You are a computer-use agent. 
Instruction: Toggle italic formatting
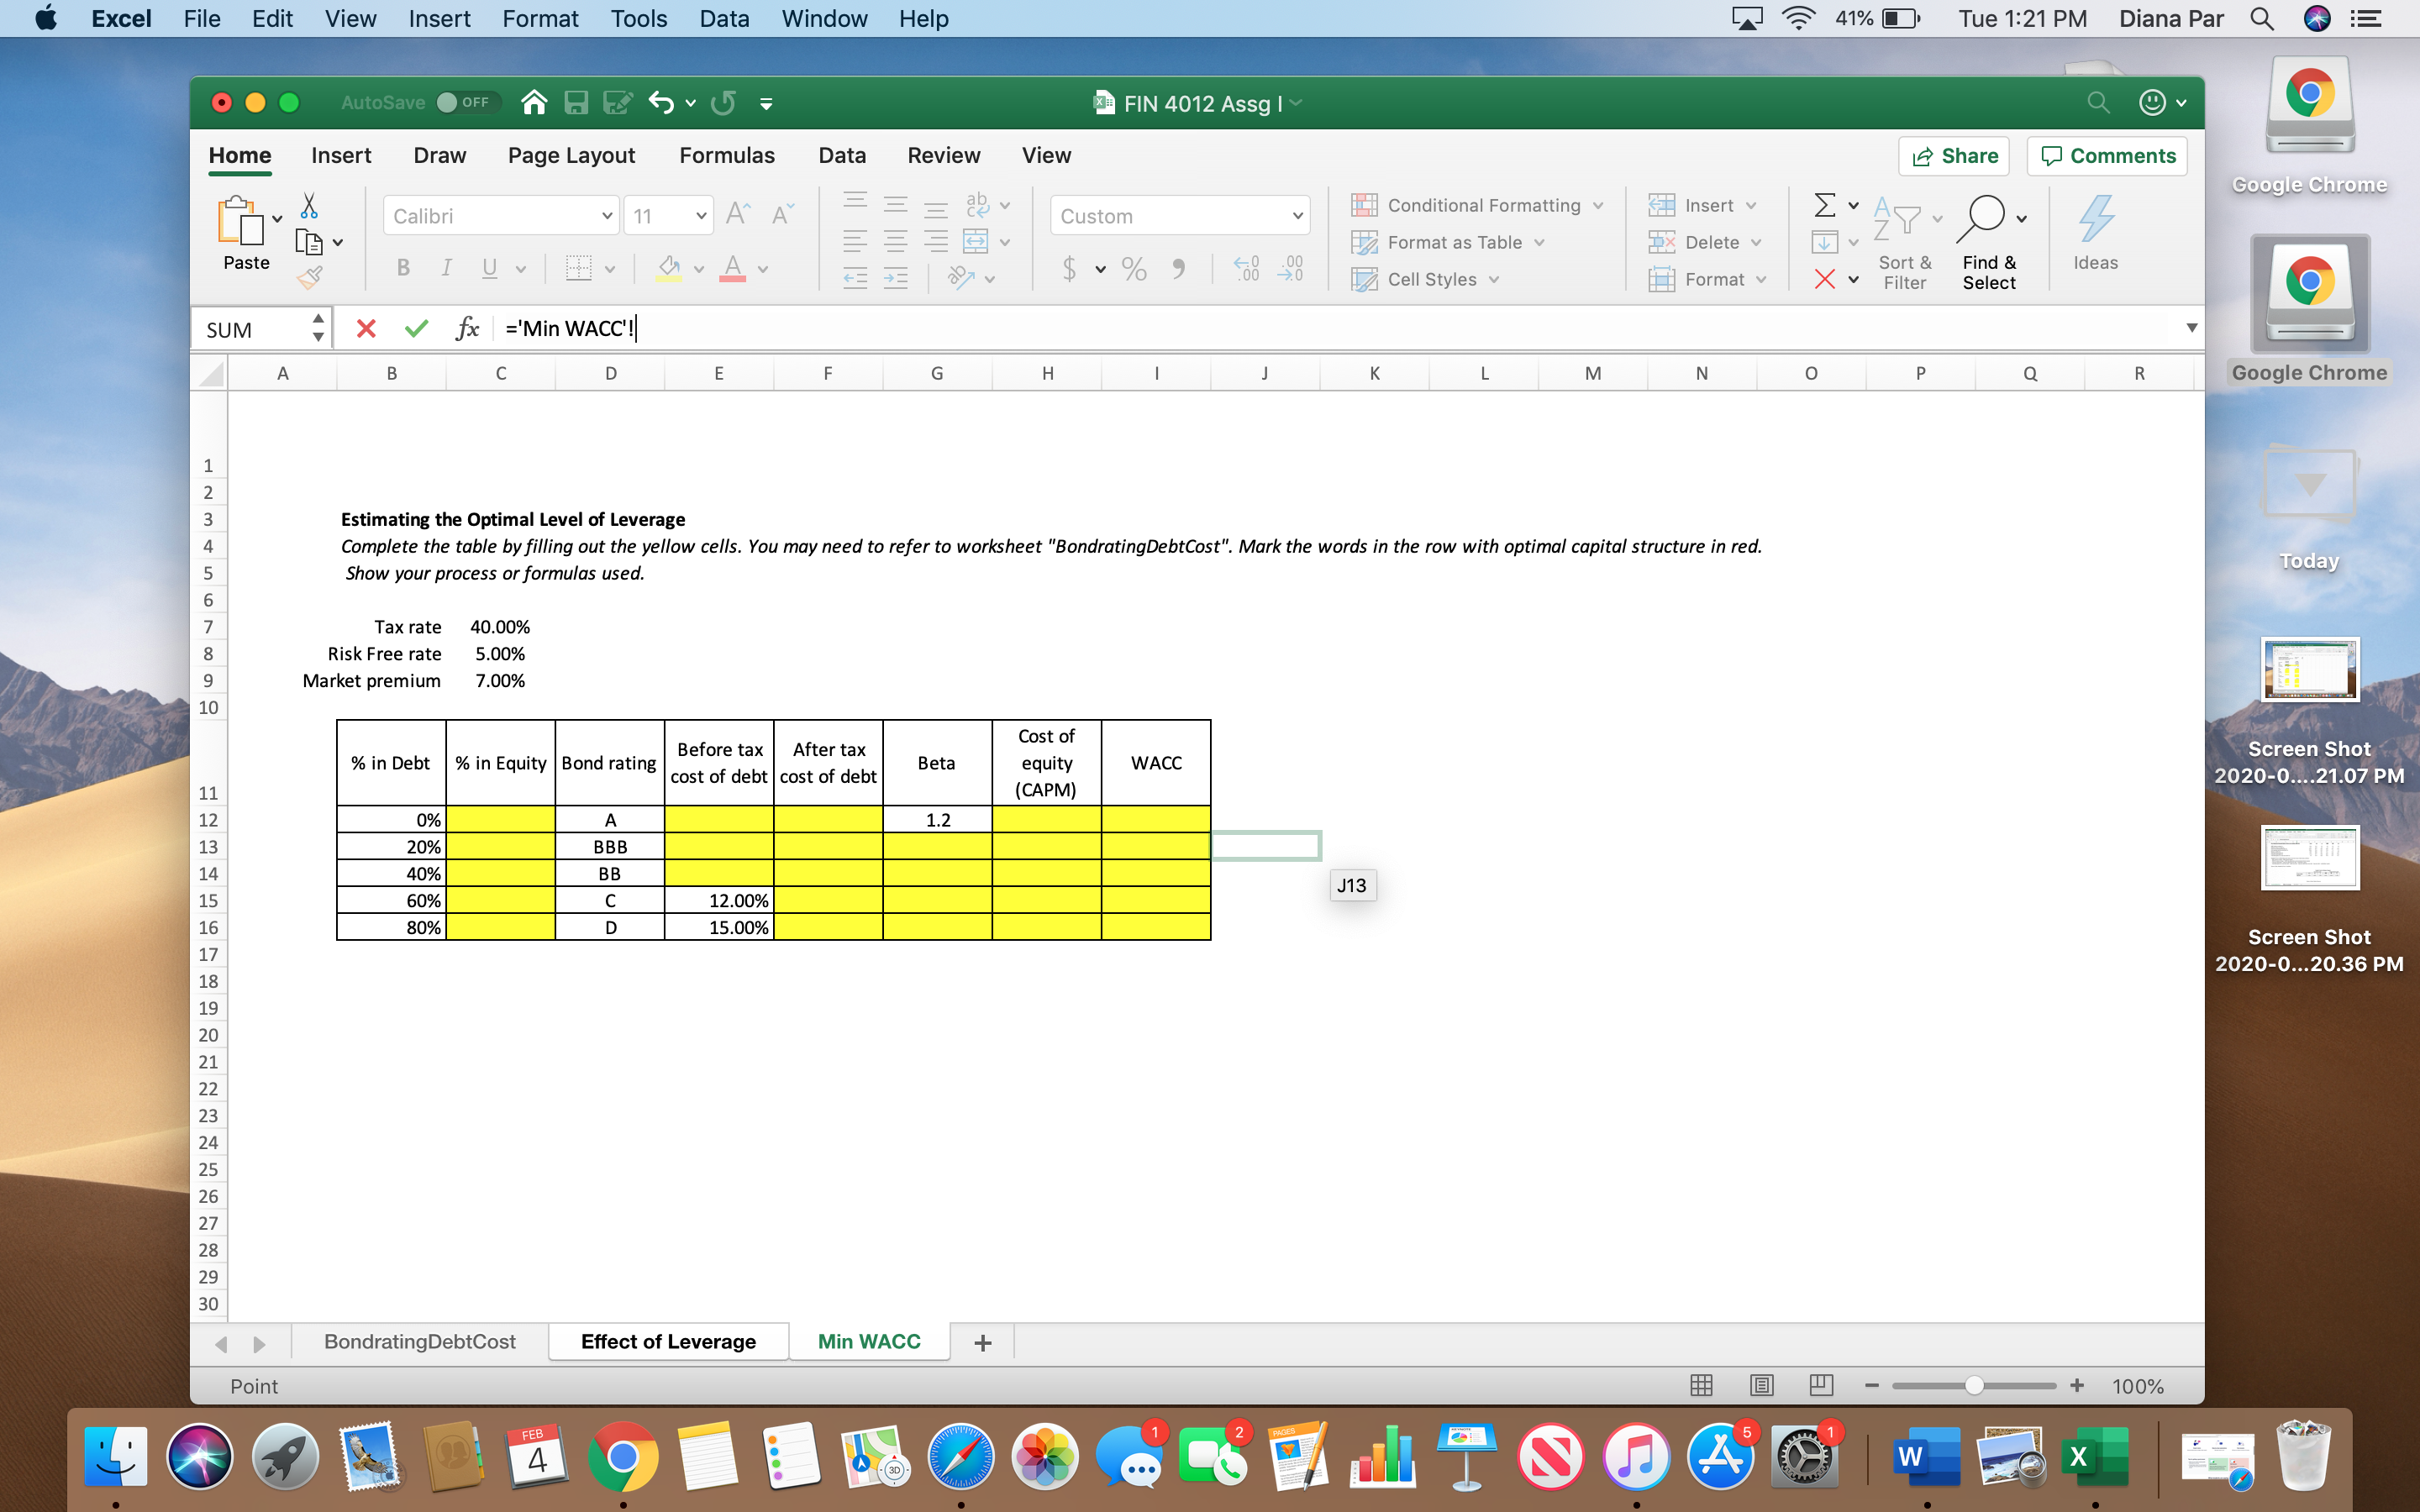tap(446, 267)
